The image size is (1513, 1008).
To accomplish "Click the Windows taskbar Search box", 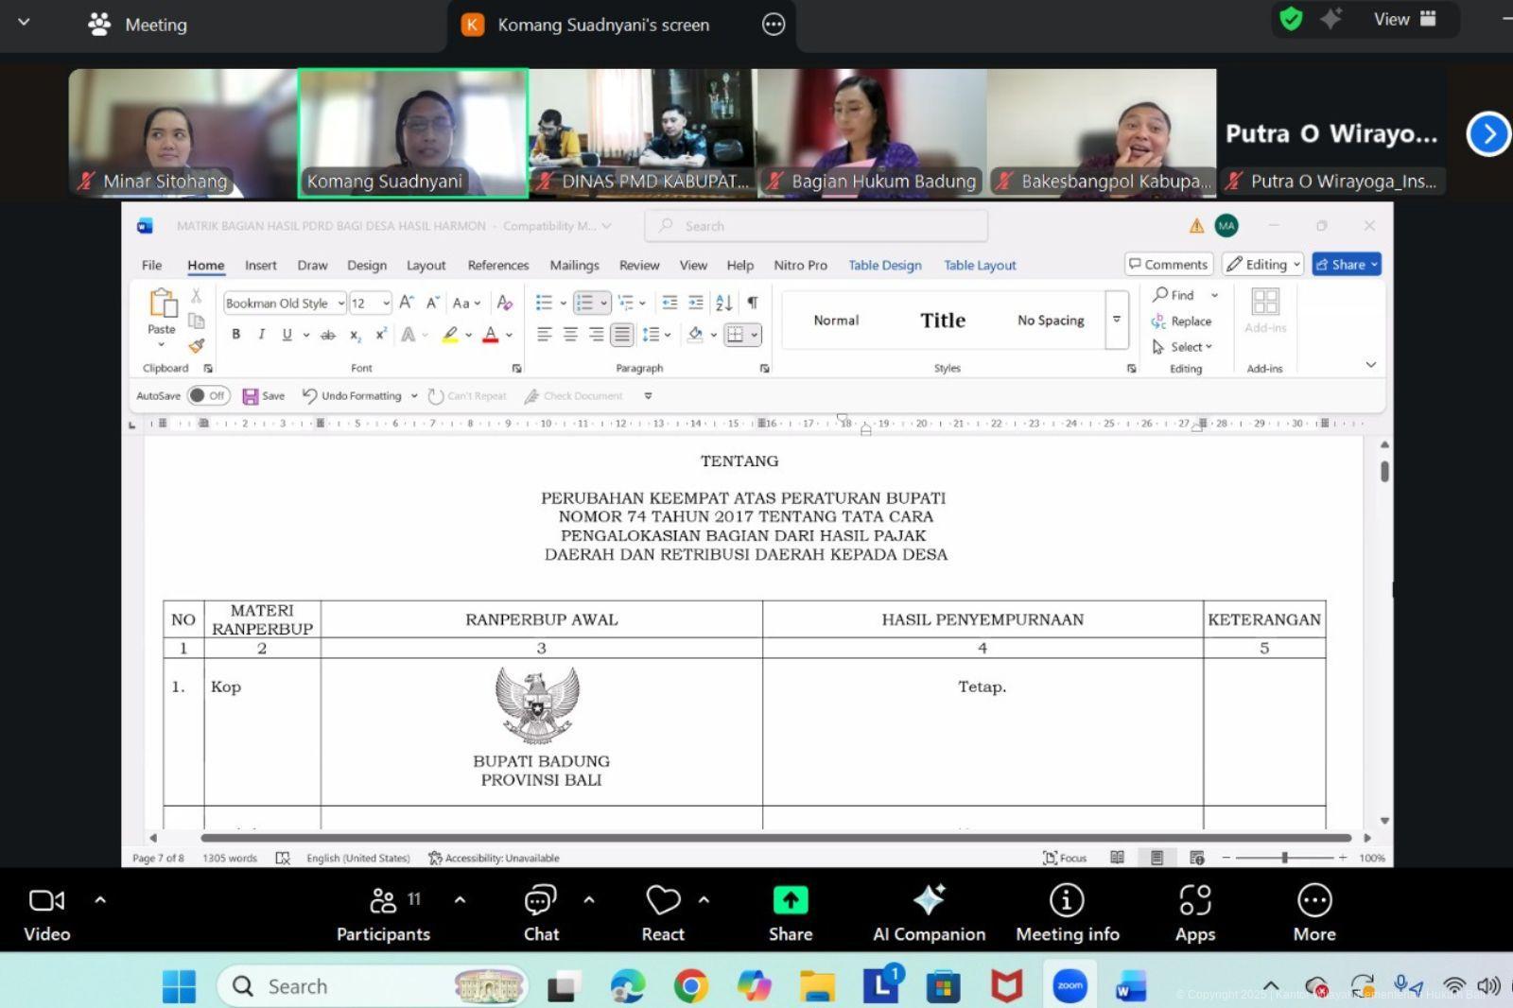I will 369,986.
